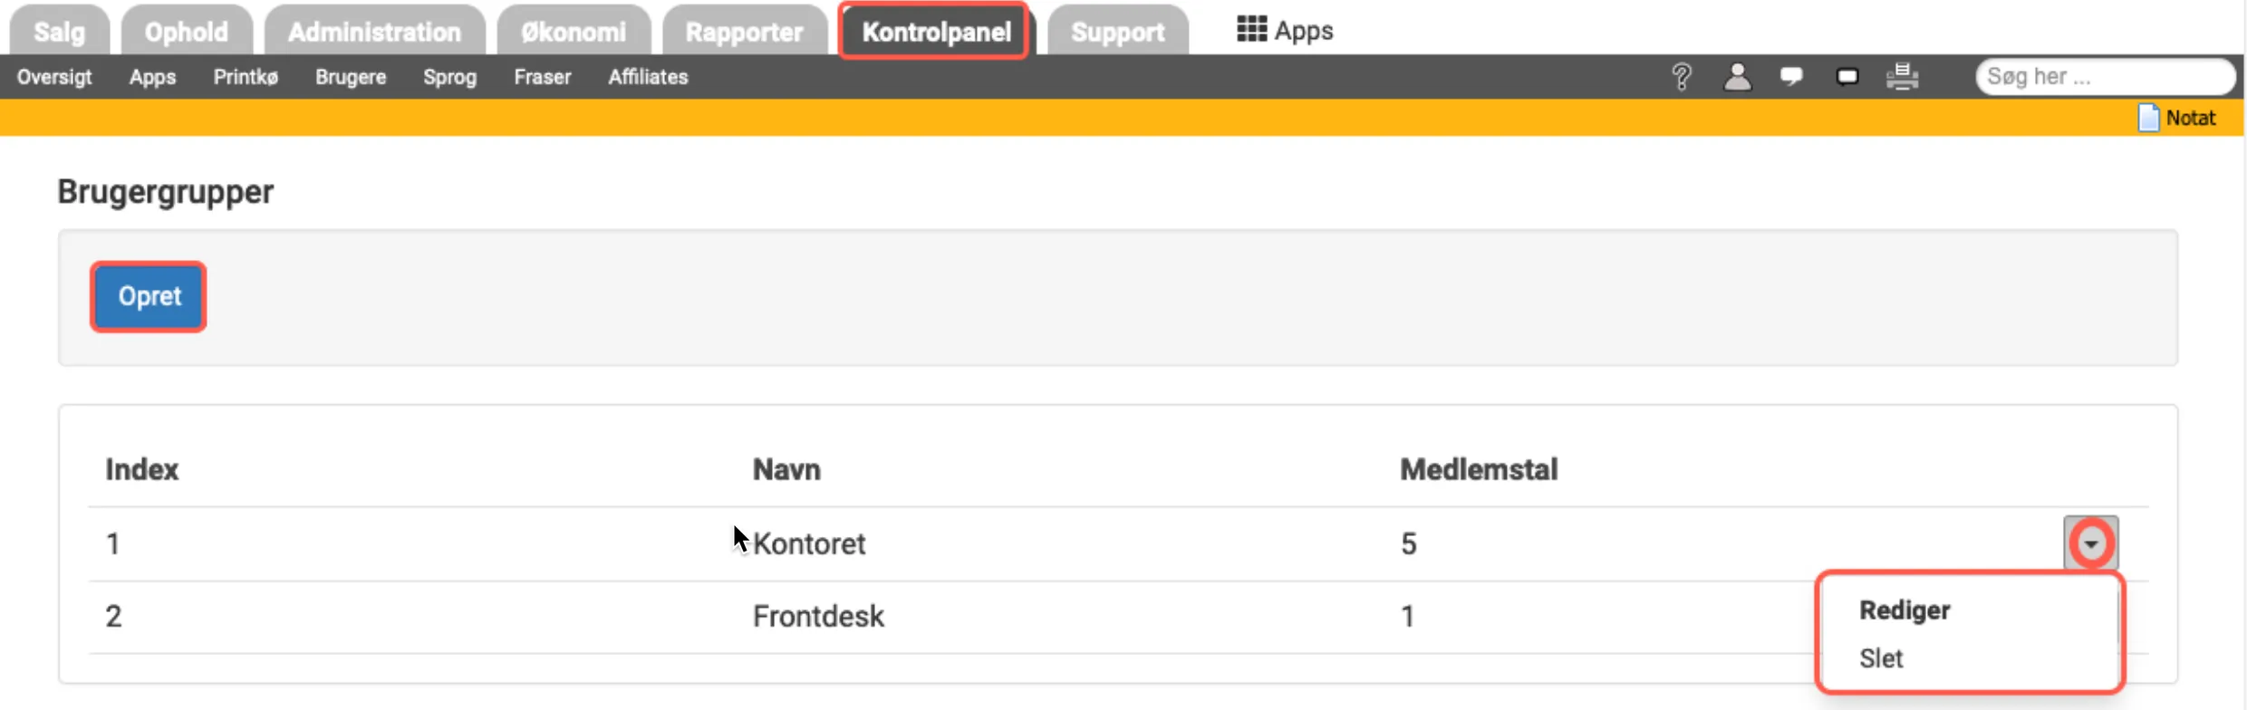Click the Affiliates submenu item
This screenshot has height=710, width=2247.
pos(648,77)
